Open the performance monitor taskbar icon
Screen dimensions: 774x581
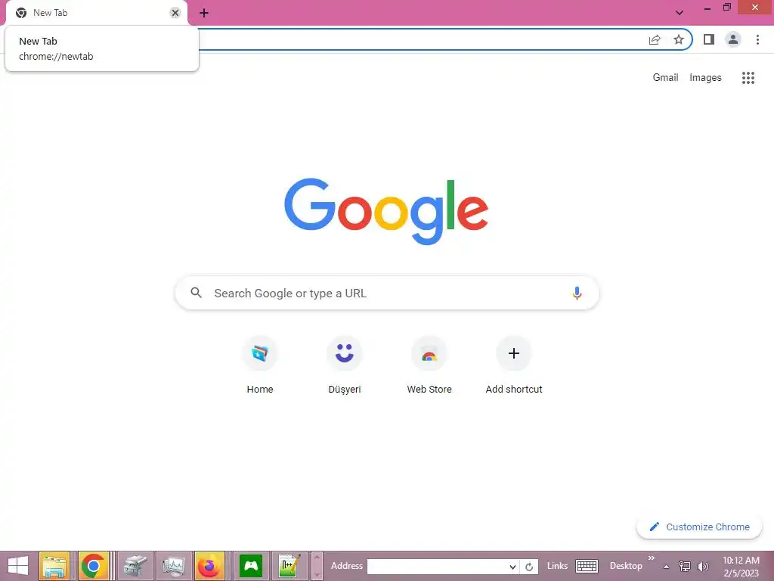pos(173,566)
